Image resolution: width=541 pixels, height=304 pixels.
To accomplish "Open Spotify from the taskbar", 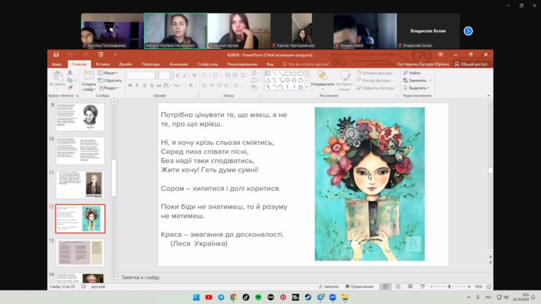I will point(258,297).
